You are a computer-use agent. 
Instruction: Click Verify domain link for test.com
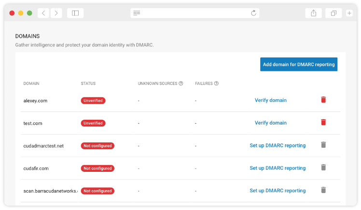(x=270, y=123)
